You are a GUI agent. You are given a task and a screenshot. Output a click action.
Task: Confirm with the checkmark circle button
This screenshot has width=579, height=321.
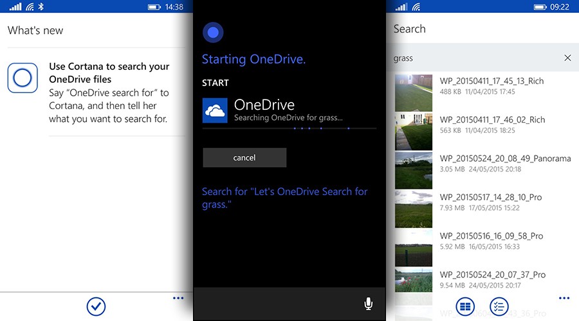click(96, 306)
